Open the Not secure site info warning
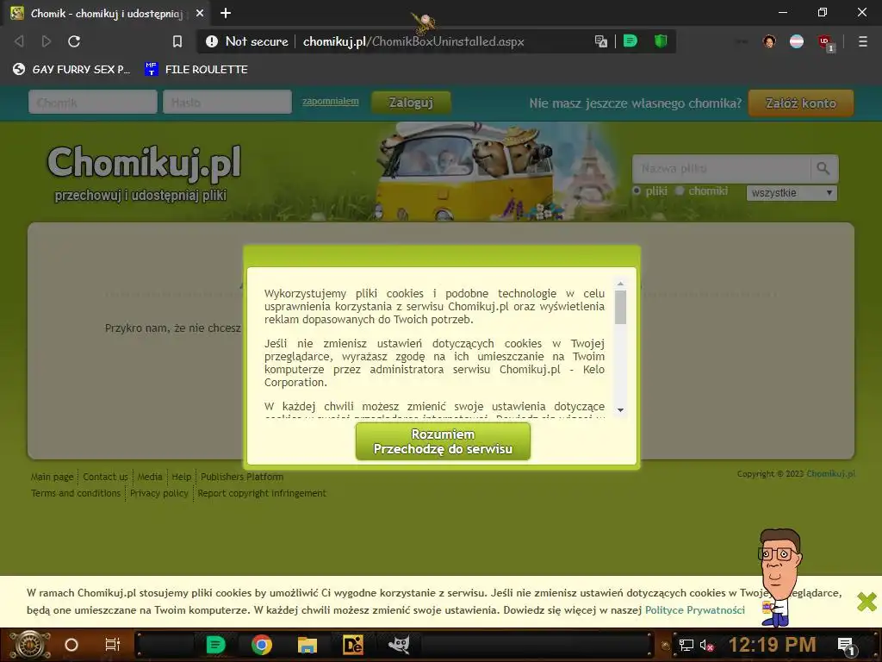 [x=247, y=41]
